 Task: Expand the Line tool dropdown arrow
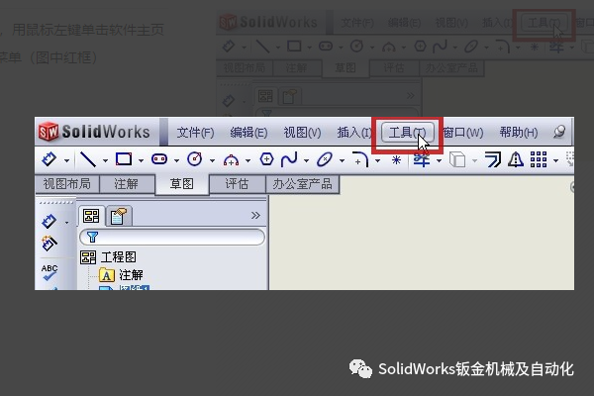pos(105,160)
